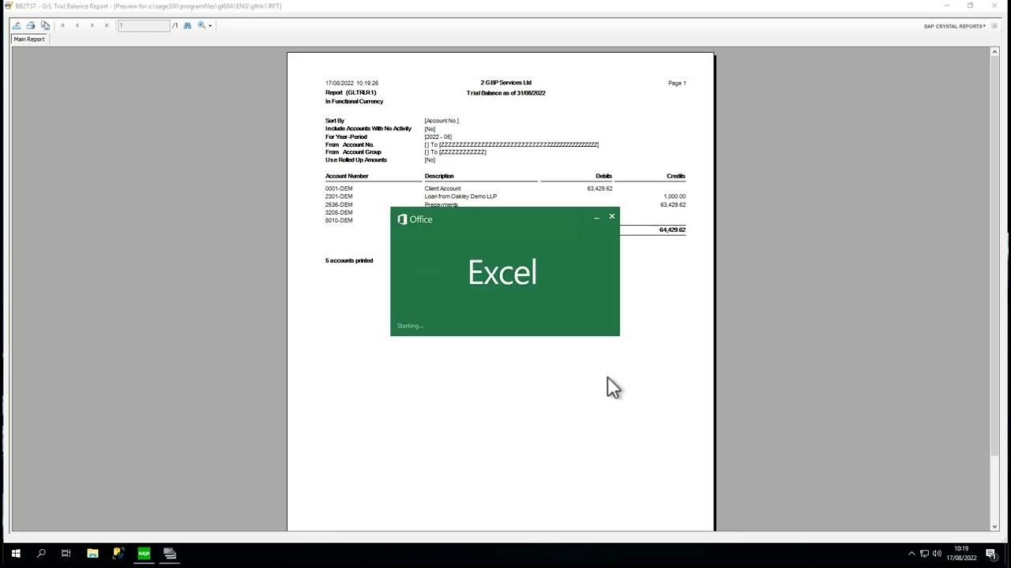
Task: Click Trial Balance as of 31/08/2022
Action: (x=505, y=93)
